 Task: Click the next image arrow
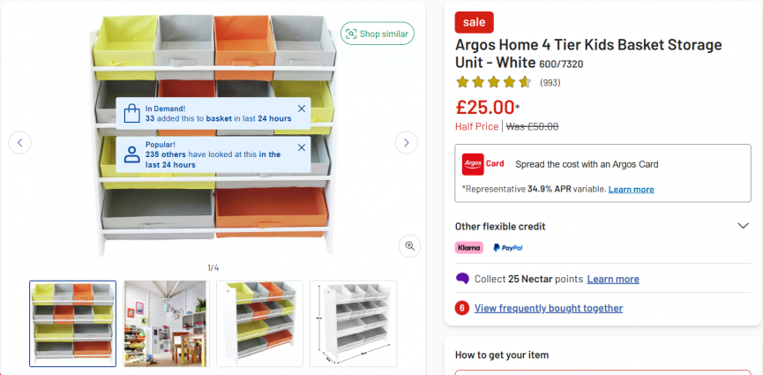click(406, 142)
